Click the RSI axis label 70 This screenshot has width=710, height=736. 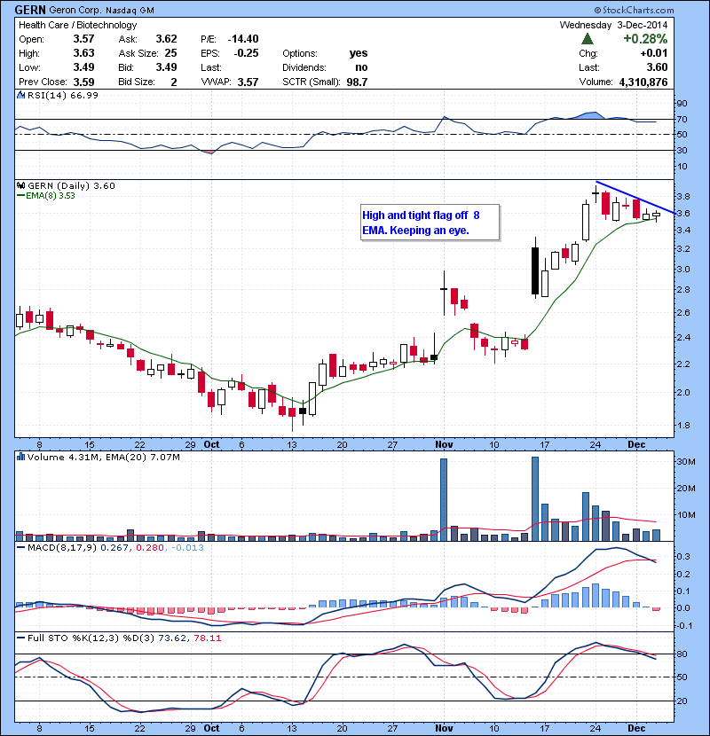(682, 119)
